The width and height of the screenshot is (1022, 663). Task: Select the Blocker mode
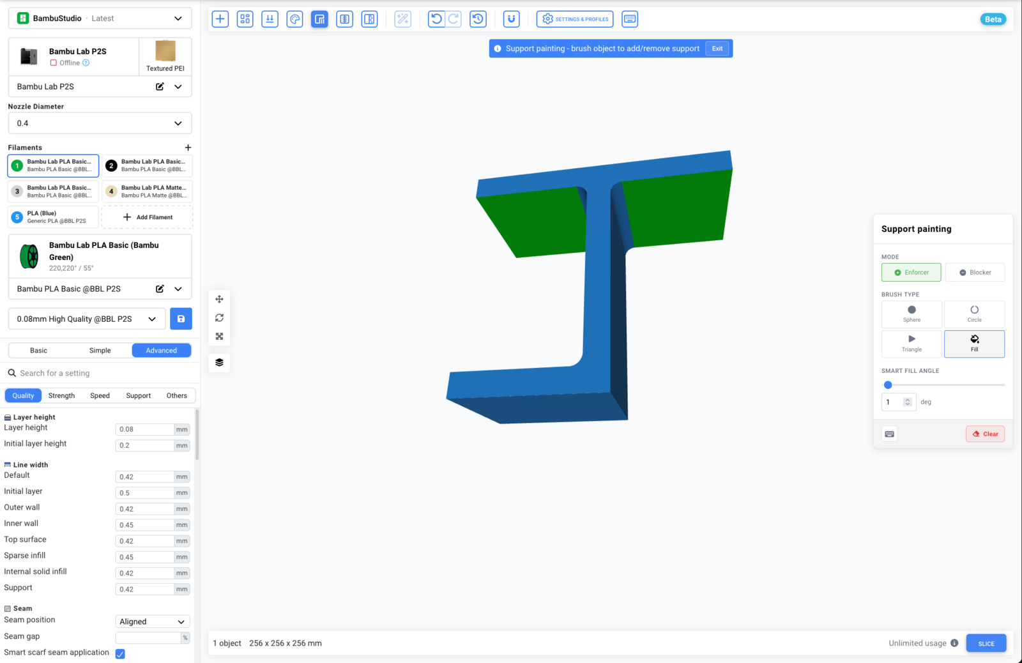click(975, 272)
